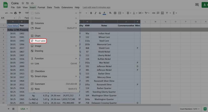Star the Coins document
Viewport: 208px width, 112px height.
click(23, 3)
